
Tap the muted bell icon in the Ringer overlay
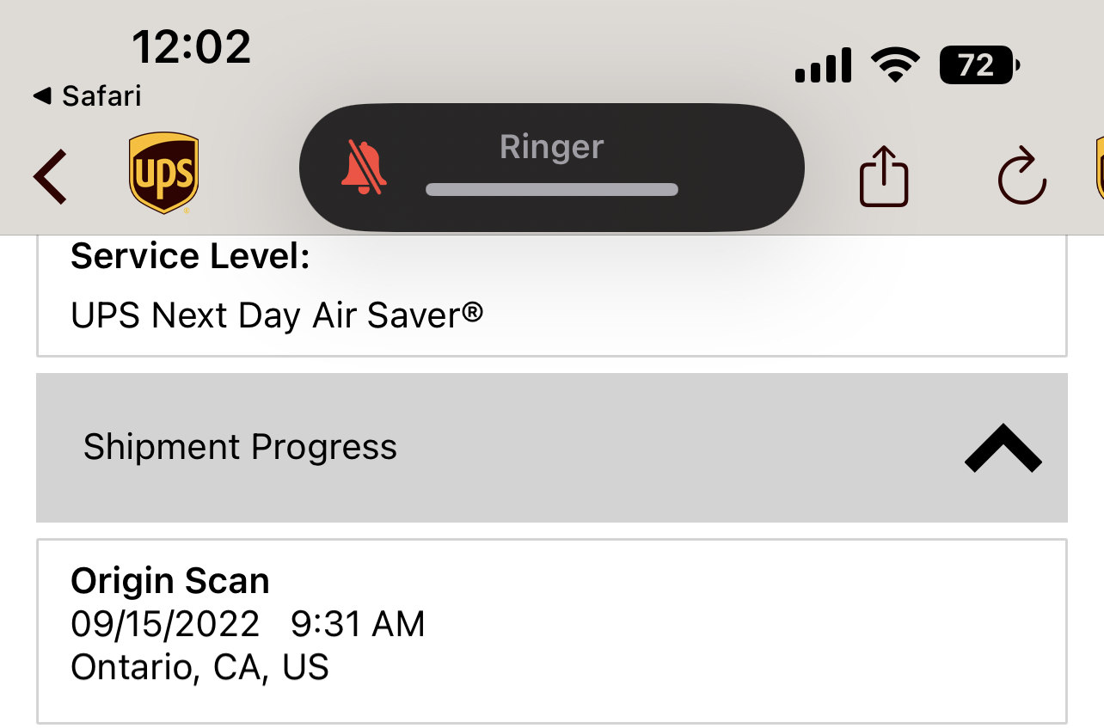pyautogui.click(x=364, y=166)
